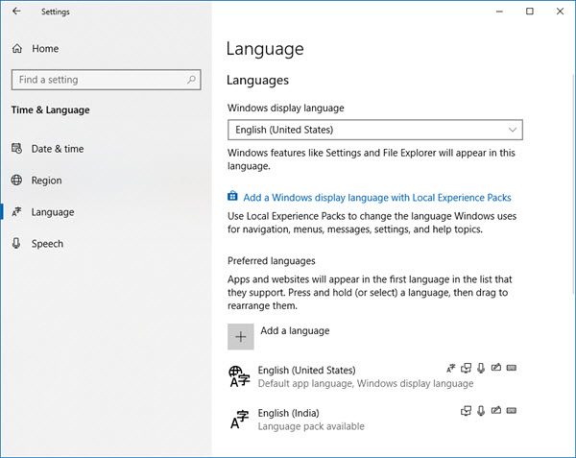The width and height of the screenshot is (576, 458).
Task: Click the text-to-speech icon for English (India)
Action: point(467,411)
